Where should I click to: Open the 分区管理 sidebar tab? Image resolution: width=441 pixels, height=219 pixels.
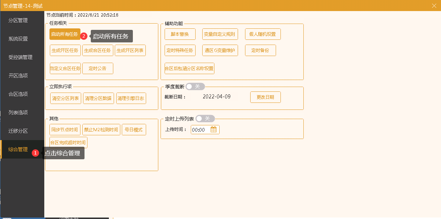point(18,20)
